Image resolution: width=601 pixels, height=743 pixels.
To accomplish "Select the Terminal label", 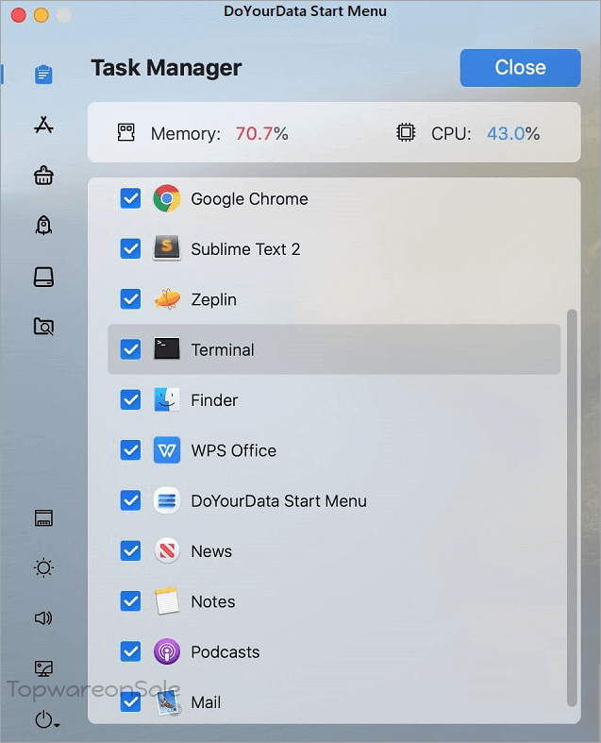I will coord(223,350).
